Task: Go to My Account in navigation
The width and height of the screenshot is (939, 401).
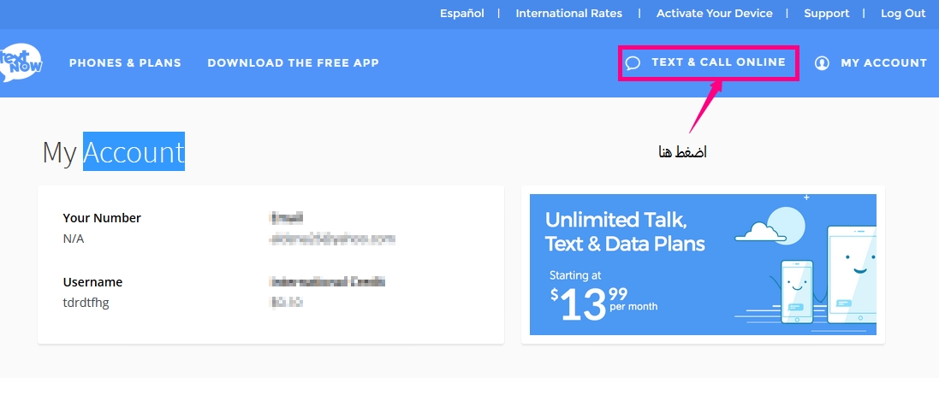Action: tap(884, 63)
